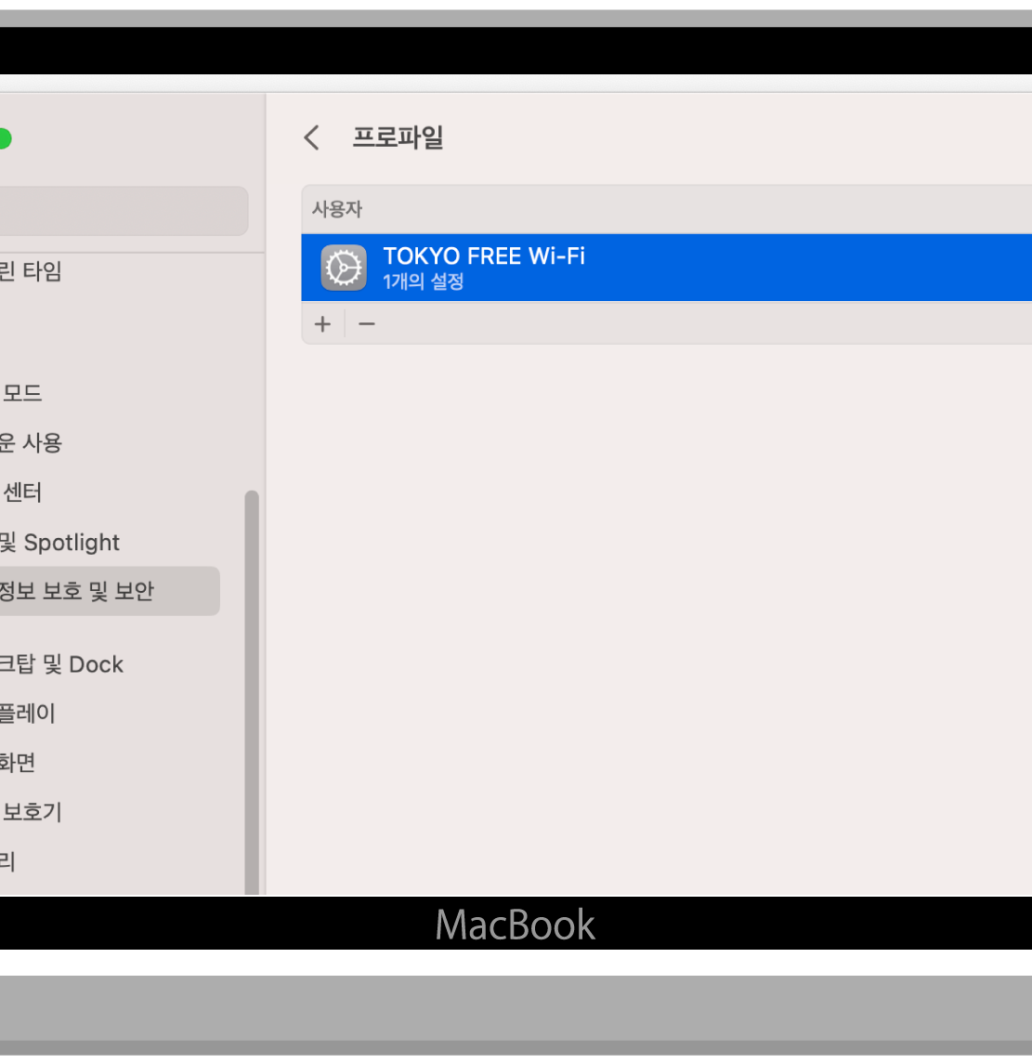
Task: Click the gear icon of TOKYO FREE Wi-Fi profile
Action: 344,268
